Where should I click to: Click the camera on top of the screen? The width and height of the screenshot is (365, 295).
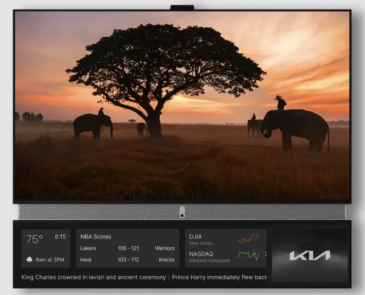[182, 8]
